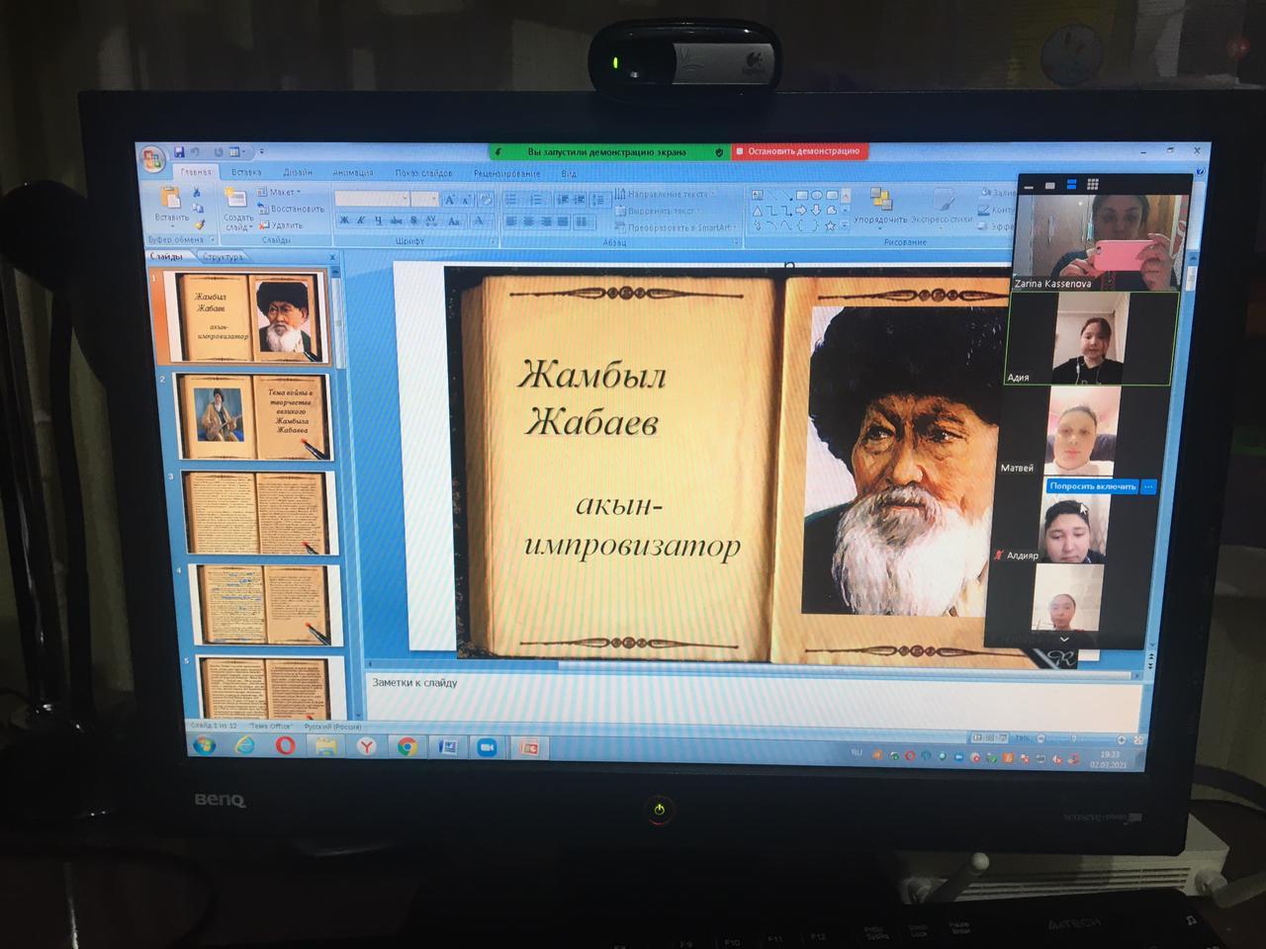Open the font name combo box
1266x949 pixels.
pyautogui.click(x=372, y=200)
